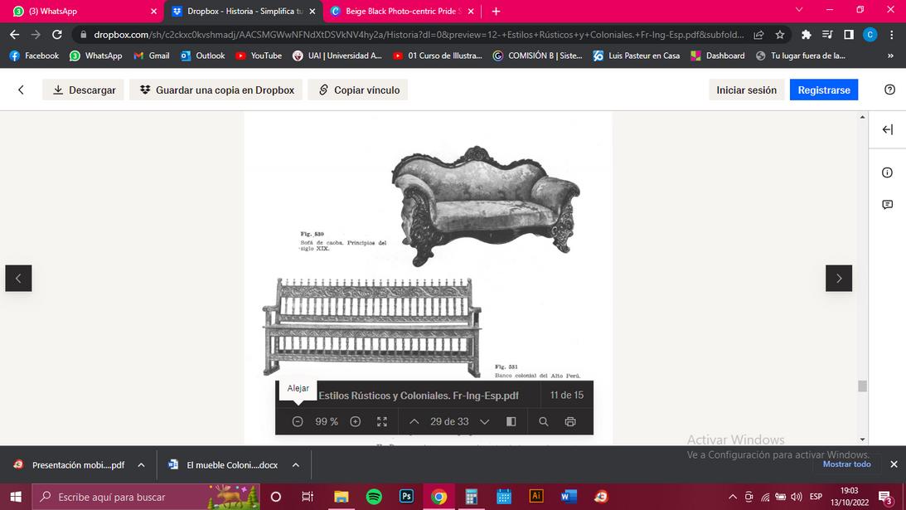Image resolution: width=906 pixels, height=510 pixels.
Task: Show next file with right arrow
Action: 838,278
